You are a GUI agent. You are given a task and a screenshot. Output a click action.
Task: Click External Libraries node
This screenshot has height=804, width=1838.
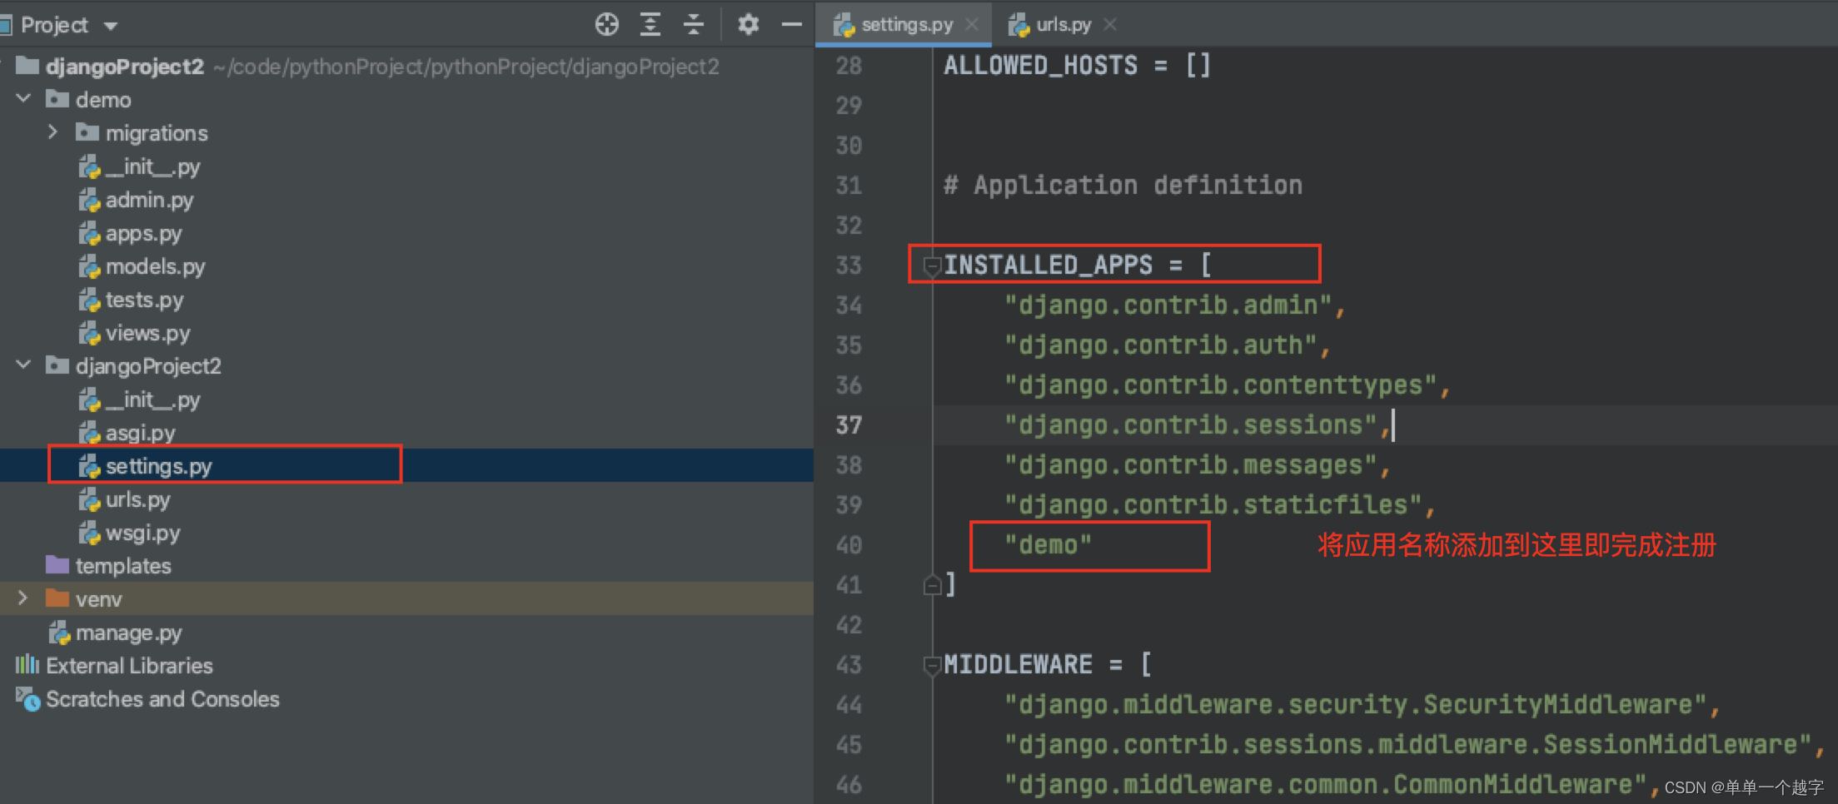pos(114,666)
